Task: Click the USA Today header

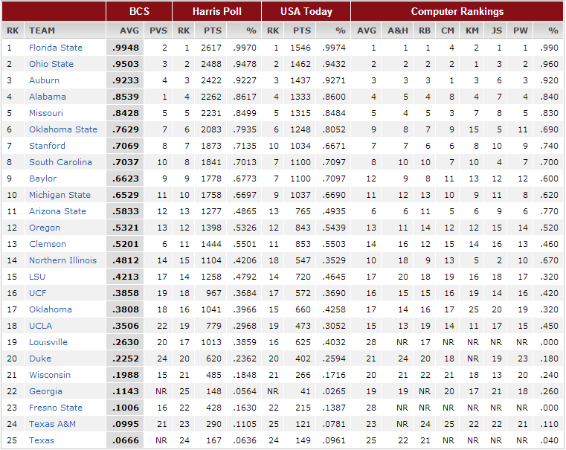Action: [x=306, y=11]
